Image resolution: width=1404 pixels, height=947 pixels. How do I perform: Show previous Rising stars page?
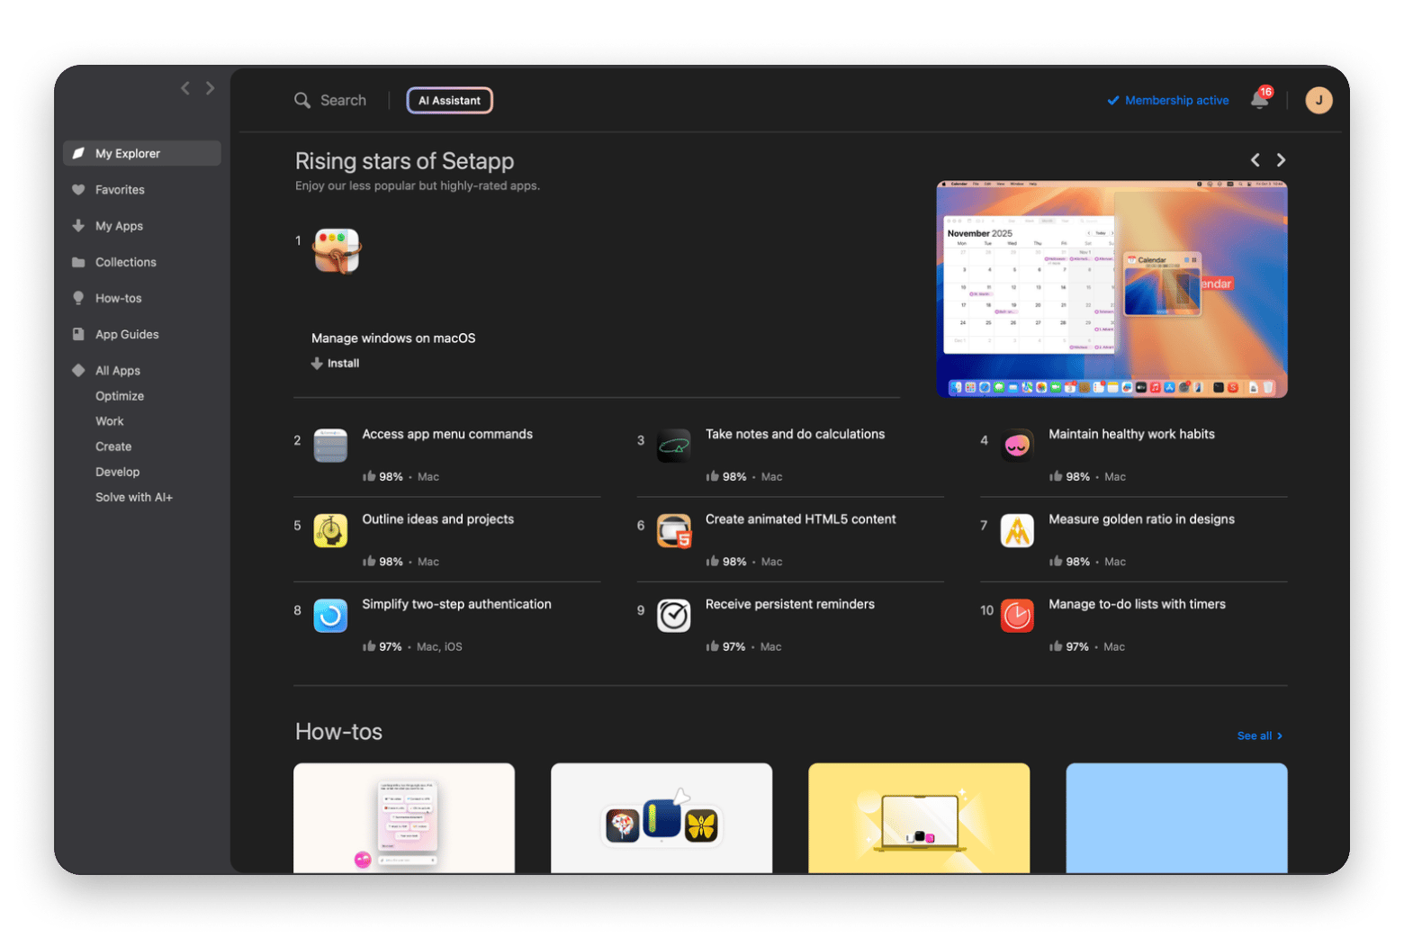[1255, 160]
